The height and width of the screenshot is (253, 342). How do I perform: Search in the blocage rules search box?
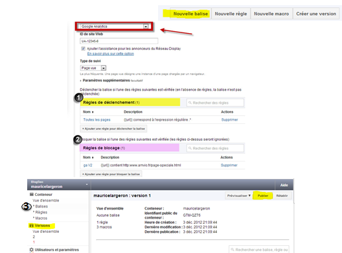(215, 148)
